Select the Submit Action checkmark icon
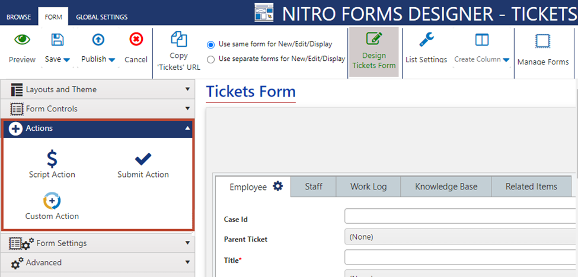The width and height of the screenshot is (578, 277). click(143, 159)
